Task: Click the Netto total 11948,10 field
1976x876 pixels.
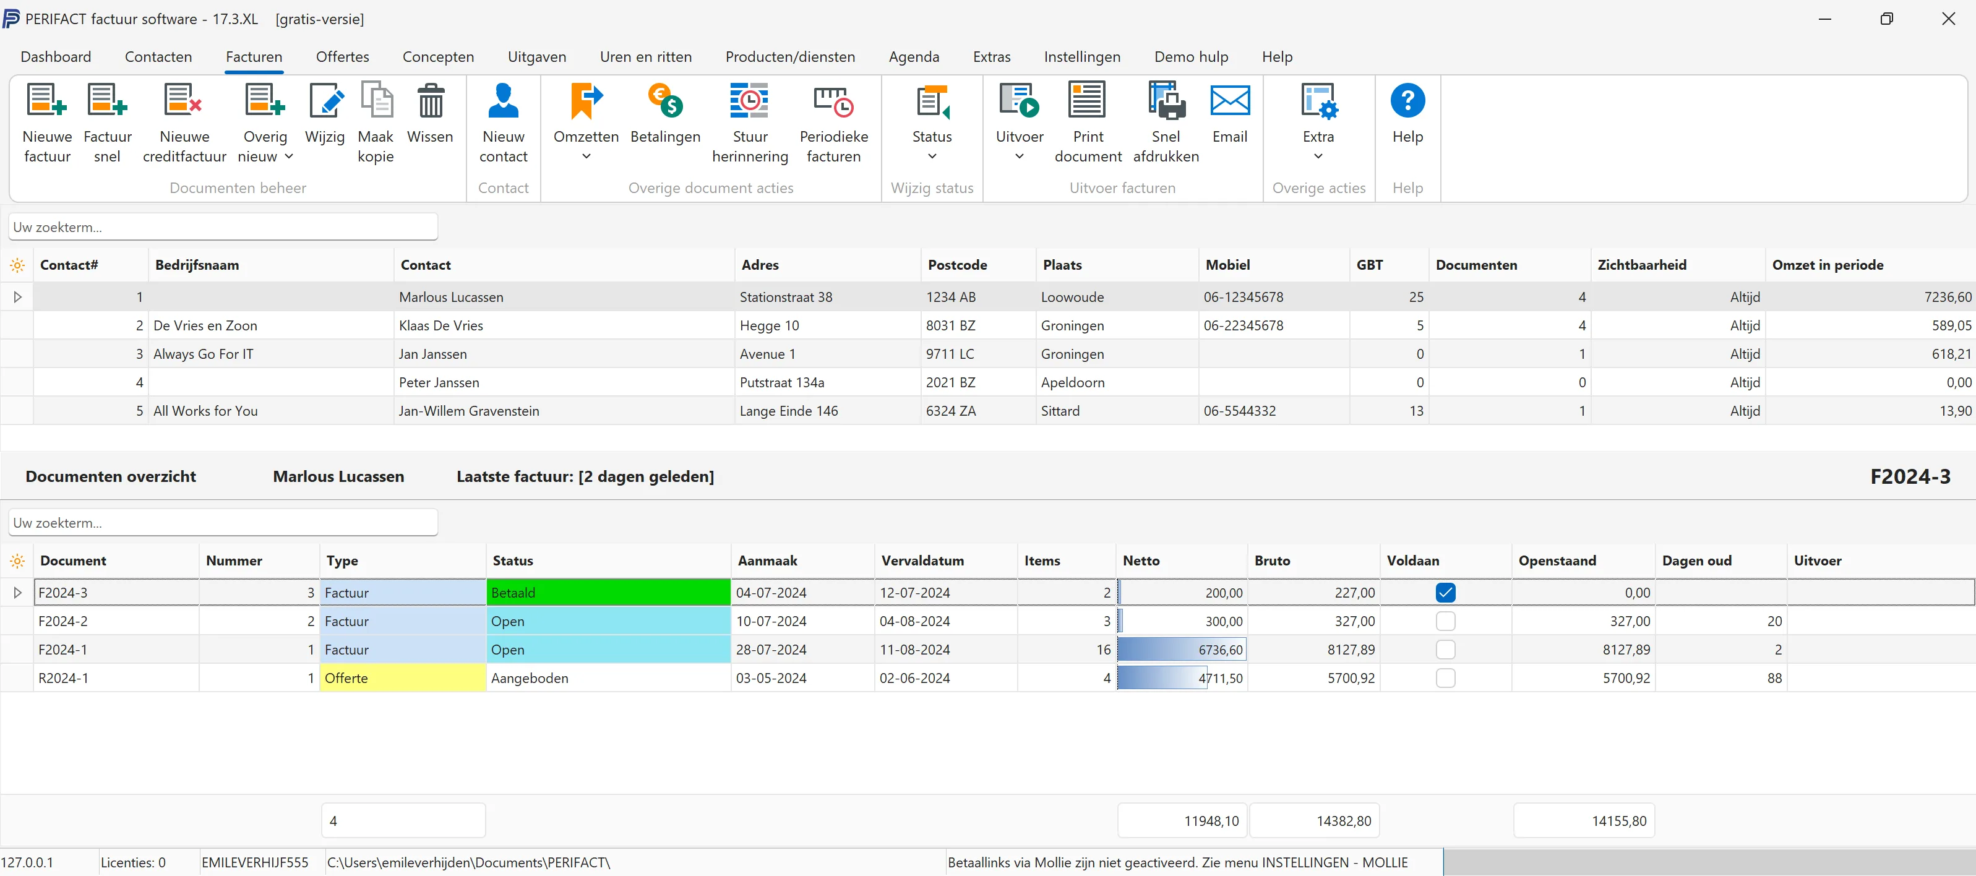Action: [1182, 821]
